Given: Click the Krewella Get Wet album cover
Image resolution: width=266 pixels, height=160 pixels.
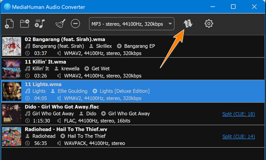Looking at the screenshot, I should coord(12,69).
